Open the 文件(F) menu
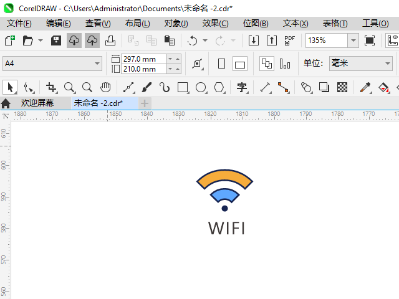 19,24
